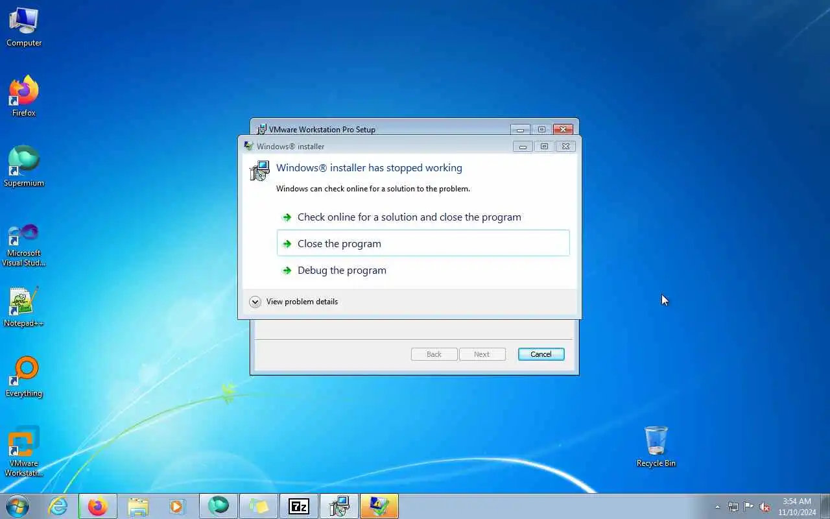The width and height of the screenshot is (830, 519).
Task: Minimize VMware Workstation Pro Setup window
Action: point(520,129)
